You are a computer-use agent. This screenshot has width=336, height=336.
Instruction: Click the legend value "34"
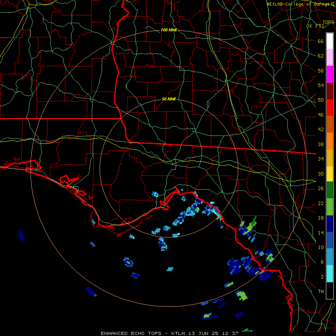point(321,159)
